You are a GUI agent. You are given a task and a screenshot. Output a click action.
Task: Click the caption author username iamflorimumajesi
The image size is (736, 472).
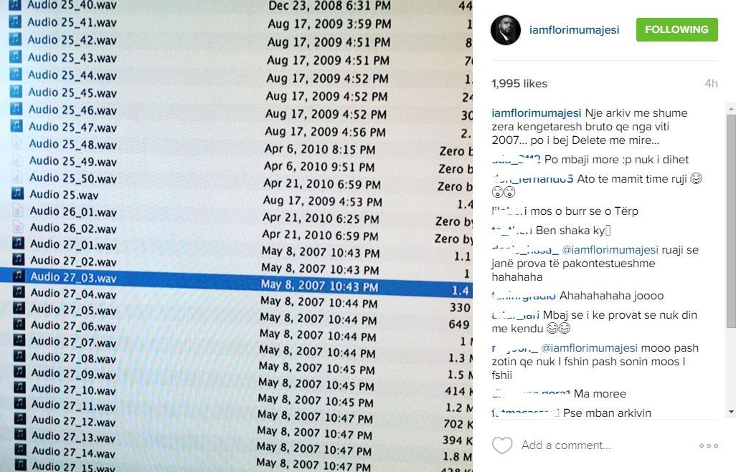[x=537, y=113]
